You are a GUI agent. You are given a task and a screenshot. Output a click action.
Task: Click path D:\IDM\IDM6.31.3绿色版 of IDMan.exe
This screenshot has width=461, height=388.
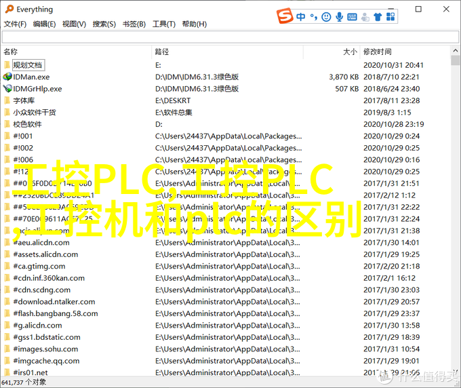coord(197,77)
